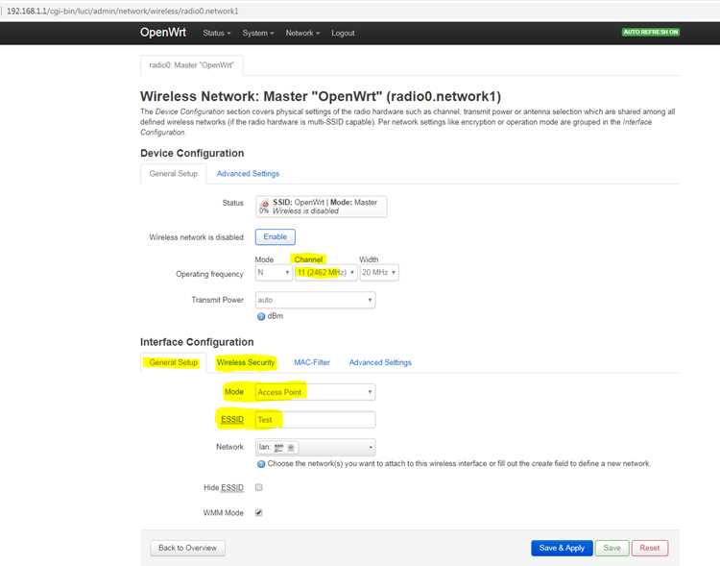The image size is (720, 566).
Task: Click the Logout menu item
Action: point(343,33)
